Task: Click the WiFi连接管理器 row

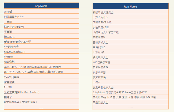Action: 131,62
